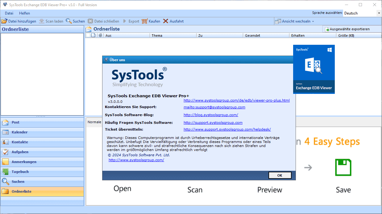Viewport: 382px width, 214px height.
Task: Click OK in the Über uns dialog
Action: click(280, 175)
